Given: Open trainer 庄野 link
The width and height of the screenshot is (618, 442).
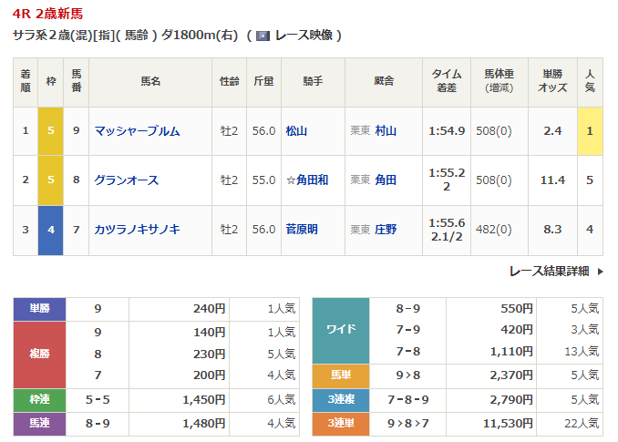Looking at the screenshot, I should point(386,230).
